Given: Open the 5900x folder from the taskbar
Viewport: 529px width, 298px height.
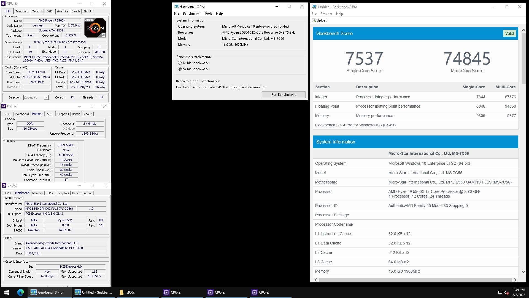Looking at the screenshot, I should click(138, 292).
